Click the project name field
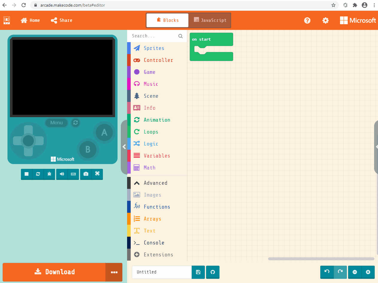Image resolution: width=378 pixels, height=283 pixels. tap(161, 272)
